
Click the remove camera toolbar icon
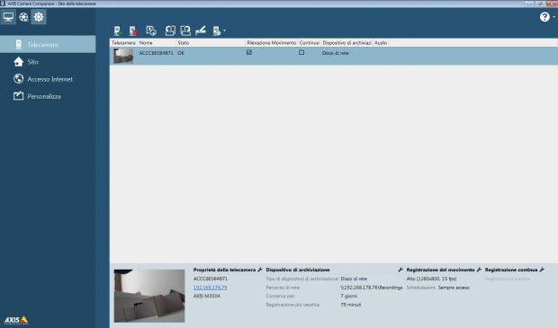pos(133,31)
